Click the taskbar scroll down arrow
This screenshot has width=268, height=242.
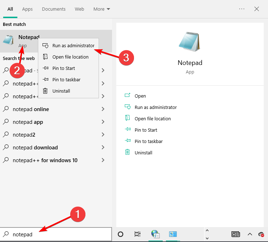tap(207, 238)
